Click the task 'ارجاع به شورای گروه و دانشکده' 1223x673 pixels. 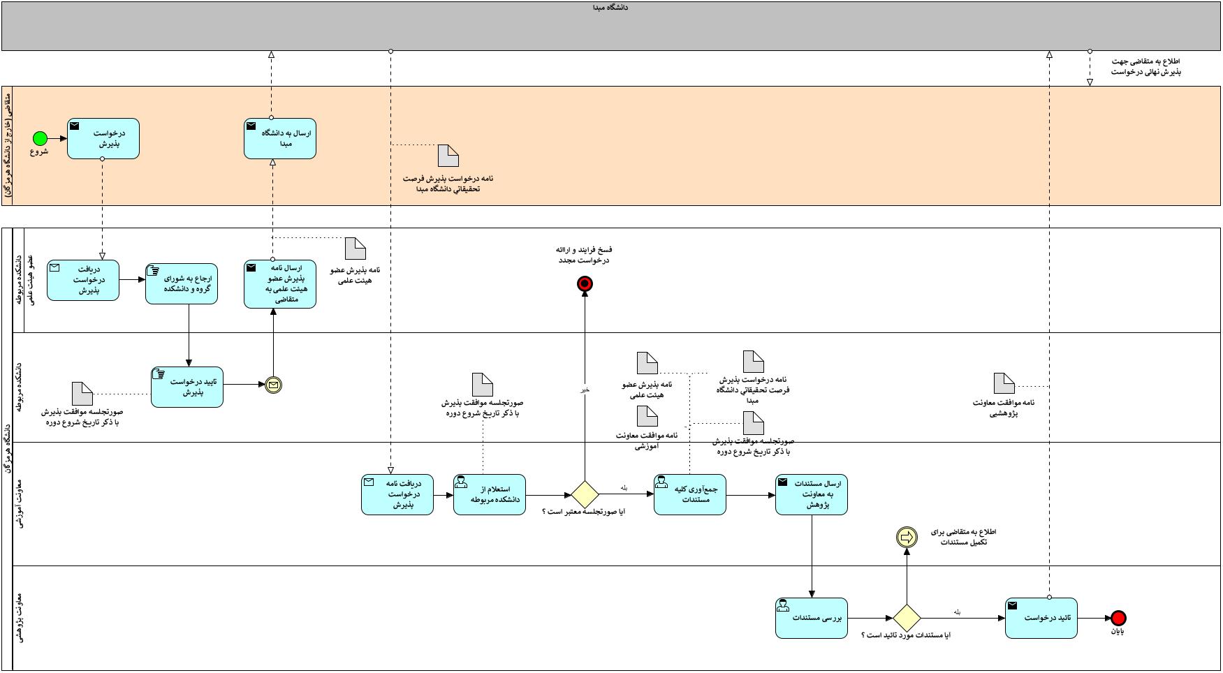(182, 283)
